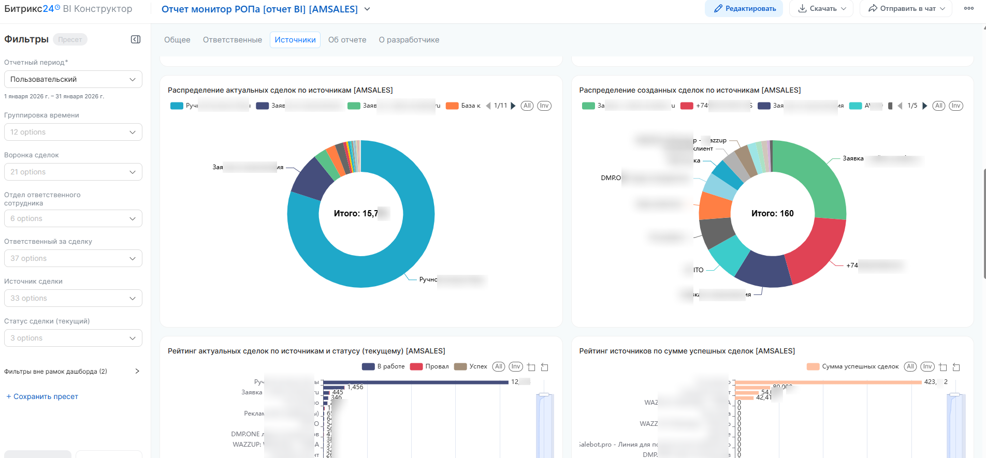This screenshot has height=458, width=986.
Task: Click the 'Сохранить пресет' link
Action: pos(42,396)
